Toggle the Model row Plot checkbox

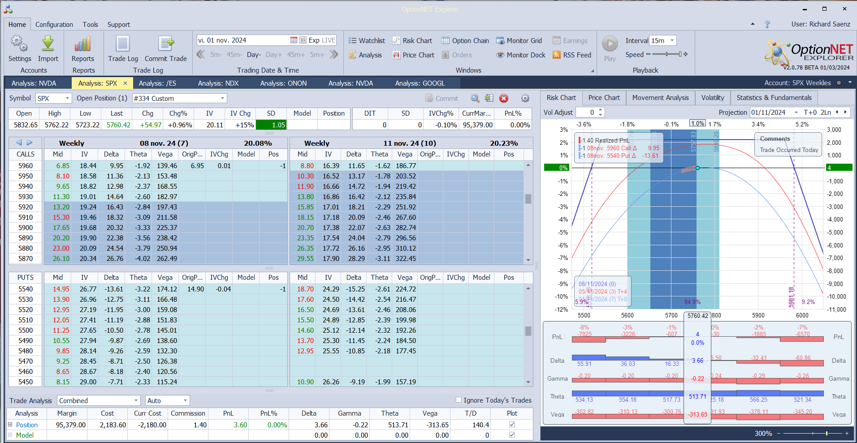pyautogui.click(x=512, y=435)
